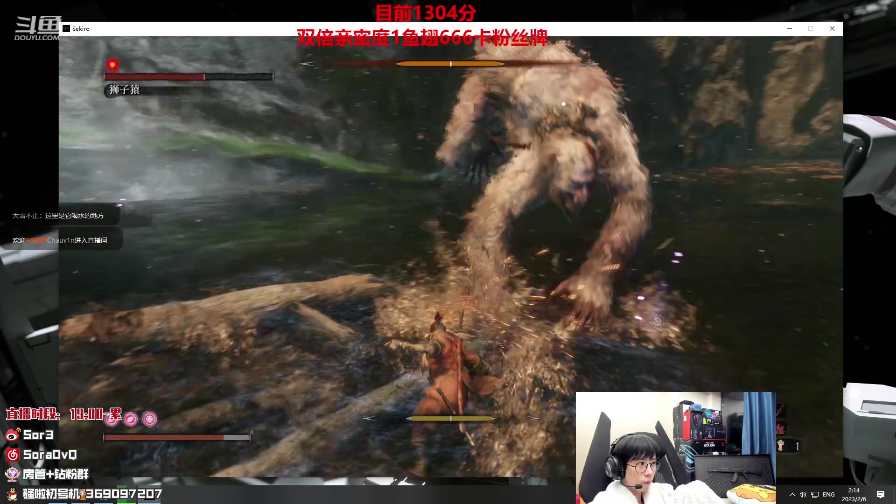Expand the hidden system tray icons chevron

point(792,495)
